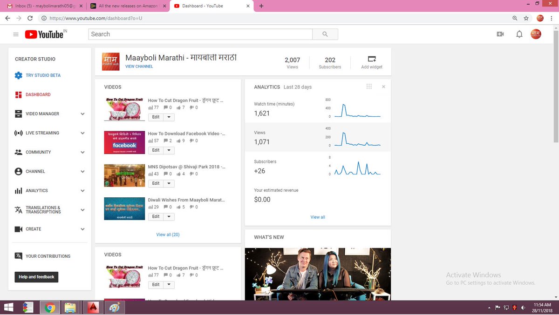Click the Video Manager icon

(18, 114)
